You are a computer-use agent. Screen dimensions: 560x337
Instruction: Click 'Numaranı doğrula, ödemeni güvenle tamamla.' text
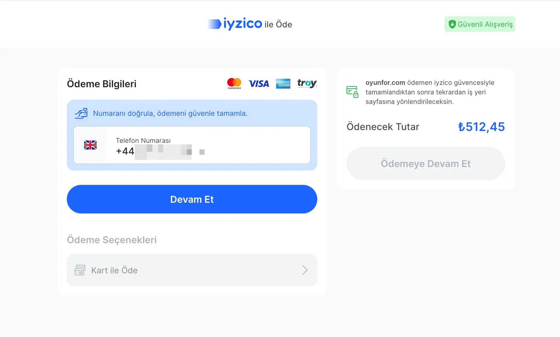[170, 113]
